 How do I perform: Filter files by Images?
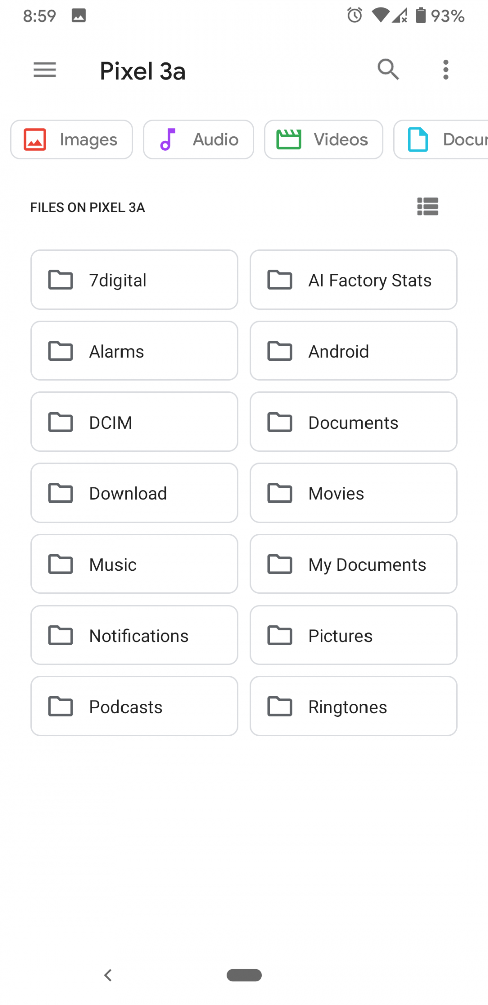pyautogui.click(x=71, y=140)
